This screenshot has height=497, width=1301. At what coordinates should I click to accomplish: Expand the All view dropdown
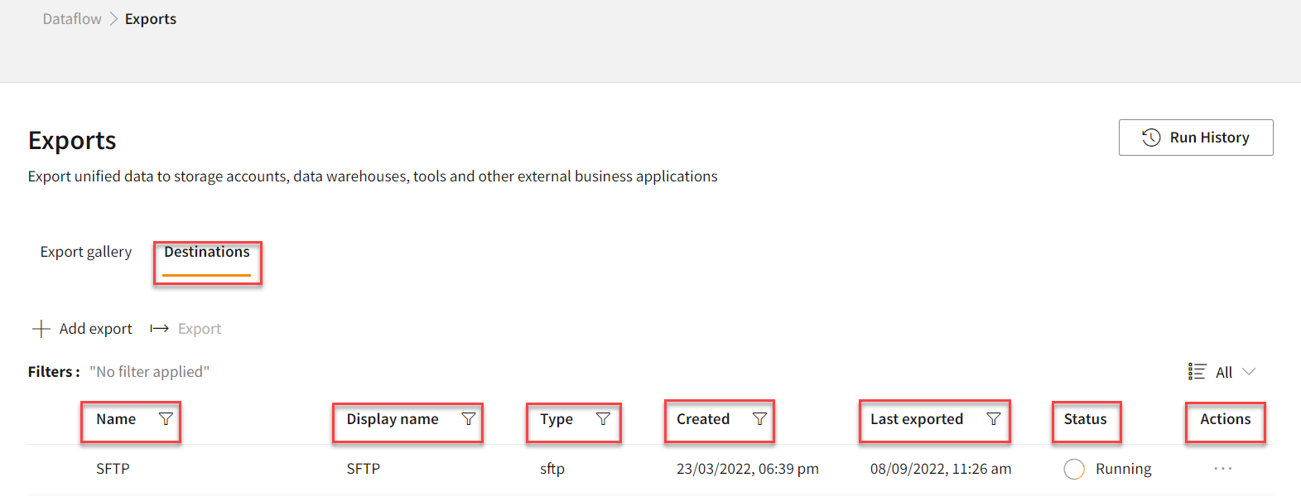coord(1223,372)
